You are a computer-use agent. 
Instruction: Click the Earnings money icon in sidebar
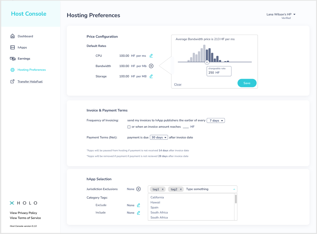(13, 59)
